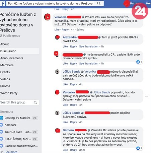This screenshot has height=153, width=151.
Task: Click the Facebook logo icon
Action: 2,4
